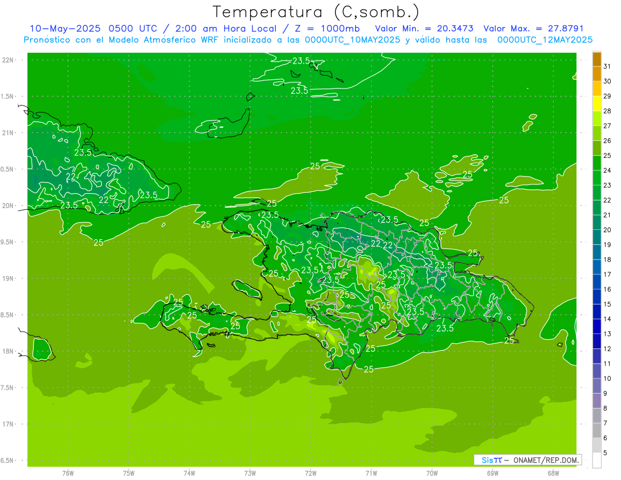Pick the green swatch between 24 and 25
621x480 pixels.
pos(597,163)
